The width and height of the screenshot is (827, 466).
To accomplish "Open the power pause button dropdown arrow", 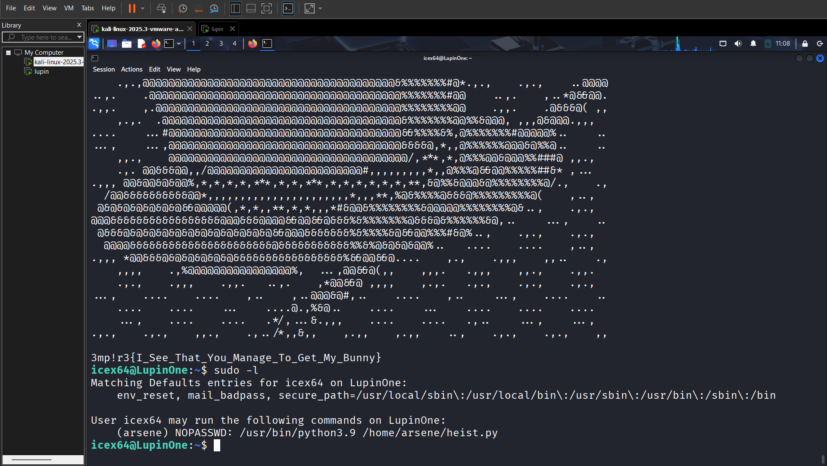I will coord(143,8).
